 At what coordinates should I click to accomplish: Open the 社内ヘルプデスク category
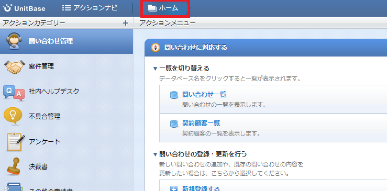(x=54, y=91)
